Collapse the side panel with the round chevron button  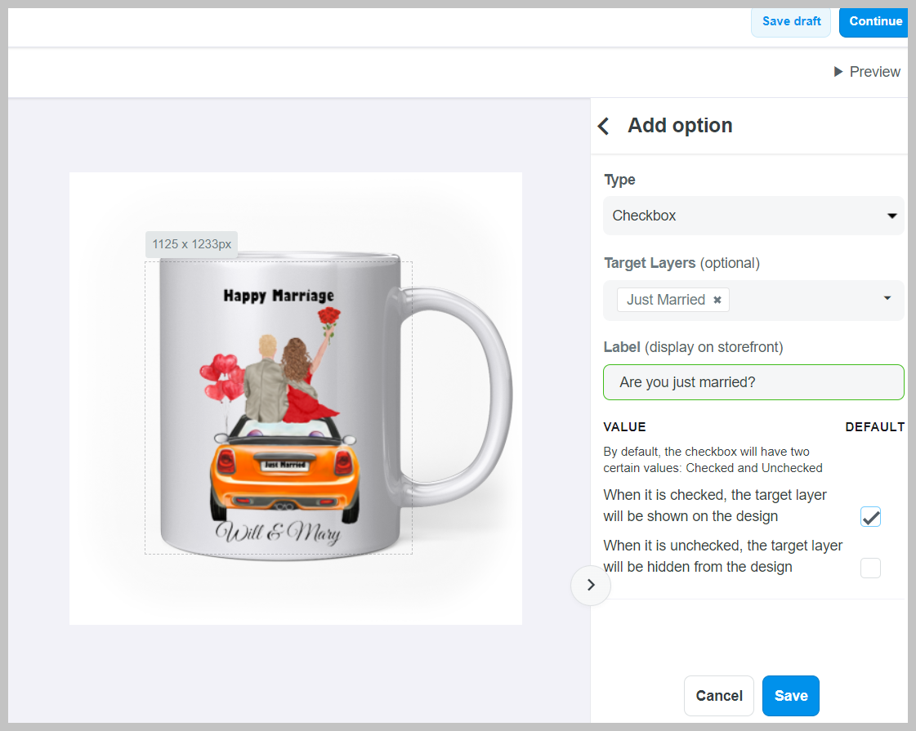point(591,585)
